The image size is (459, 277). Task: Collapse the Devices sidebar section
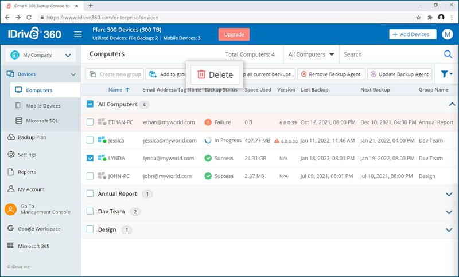(x=73, y=74)
